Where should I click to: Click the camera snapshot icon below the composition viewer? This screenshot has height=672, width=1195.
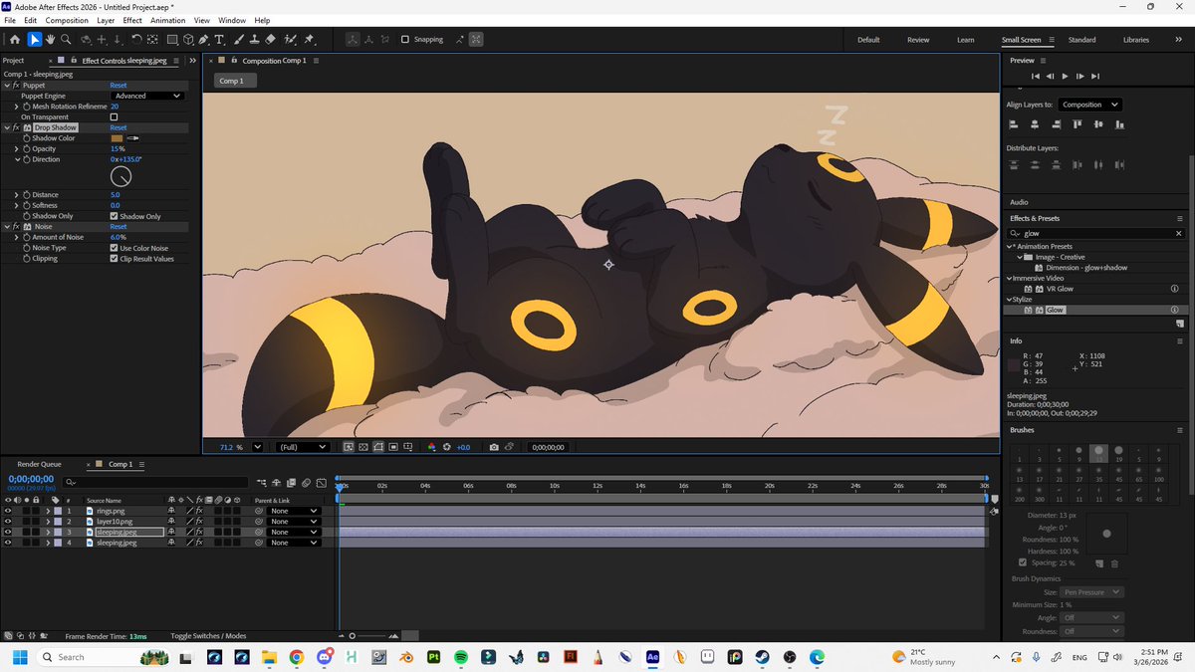tap(494, 447)
